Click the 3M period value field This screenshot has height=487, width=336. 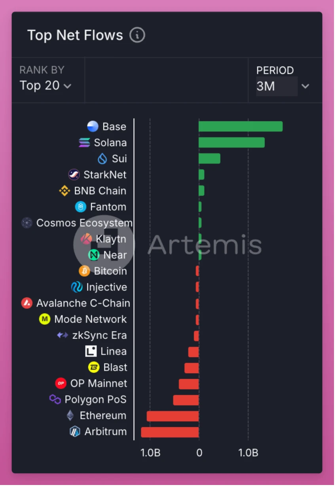(x=276, y=86)
